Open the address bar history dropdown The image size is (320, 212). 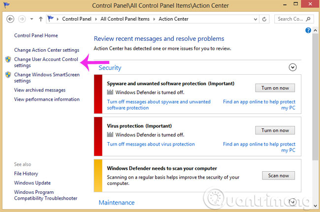click(x=256, y=19)
